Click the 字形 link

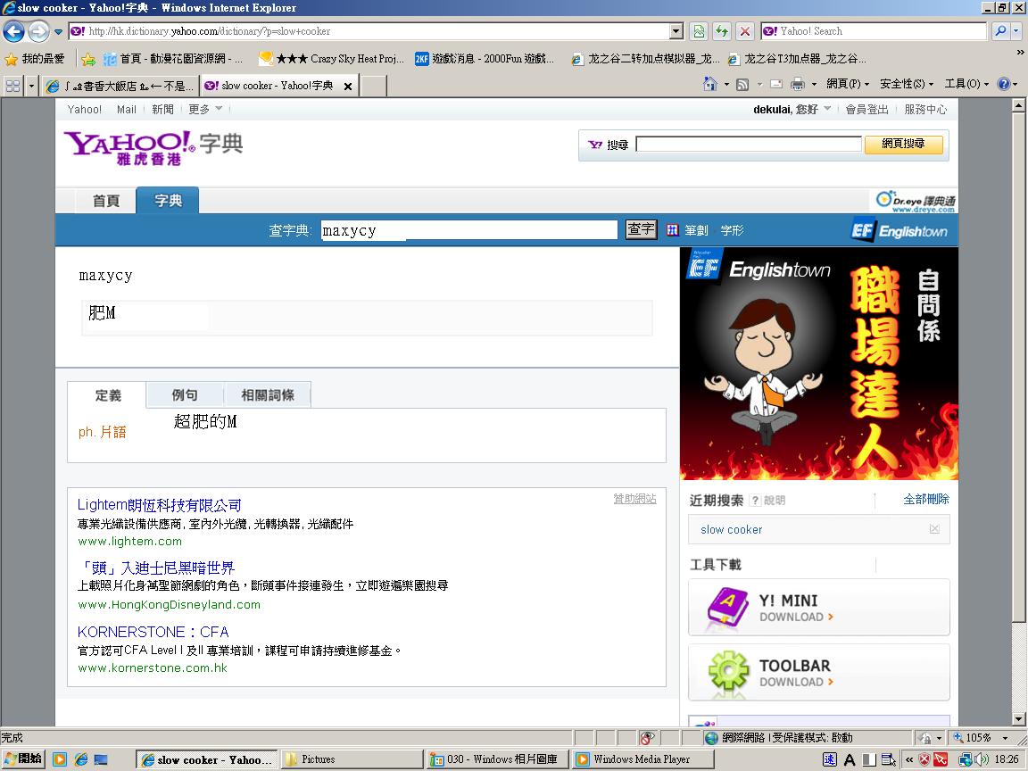click(x=732, y=230)
